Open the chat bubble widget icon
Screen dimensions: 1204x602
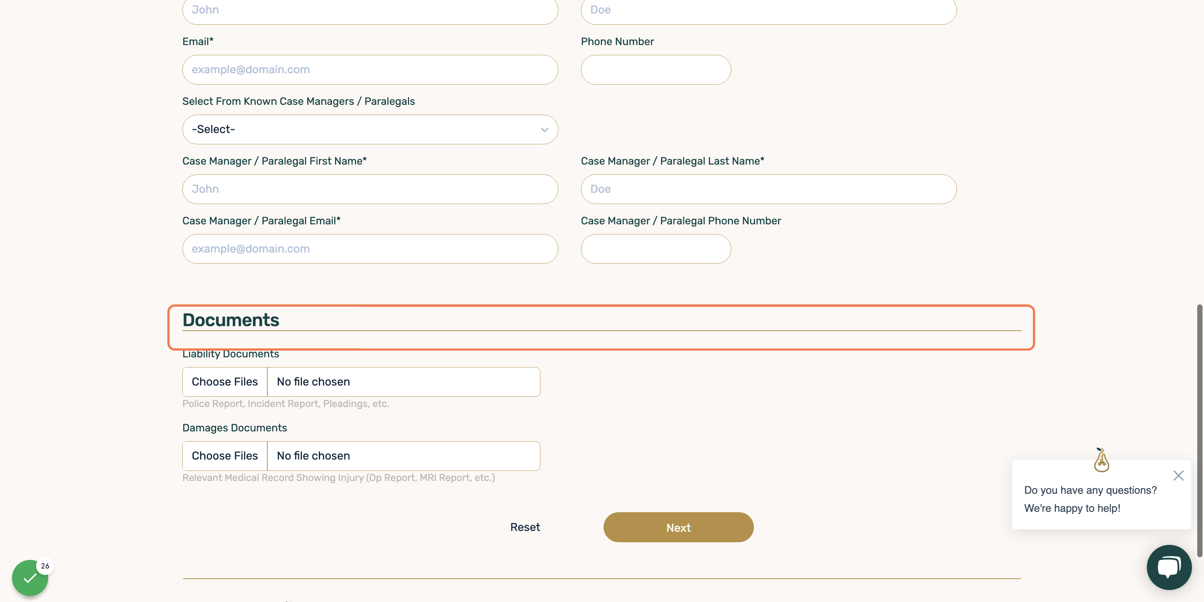(x=1169, y=567)
